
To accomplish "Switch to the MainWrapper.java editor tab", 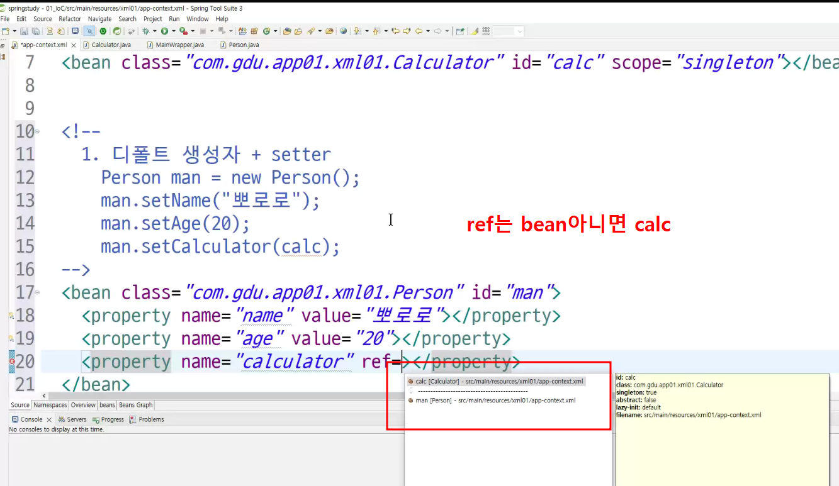I will pos(175,45).
